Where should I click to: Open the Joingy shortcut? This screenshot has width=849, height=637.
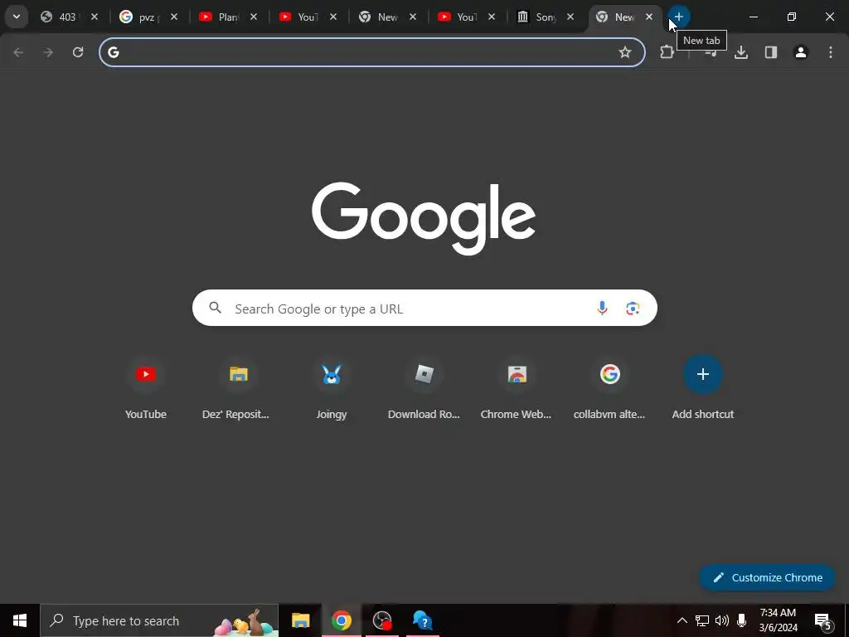point(332,387)
